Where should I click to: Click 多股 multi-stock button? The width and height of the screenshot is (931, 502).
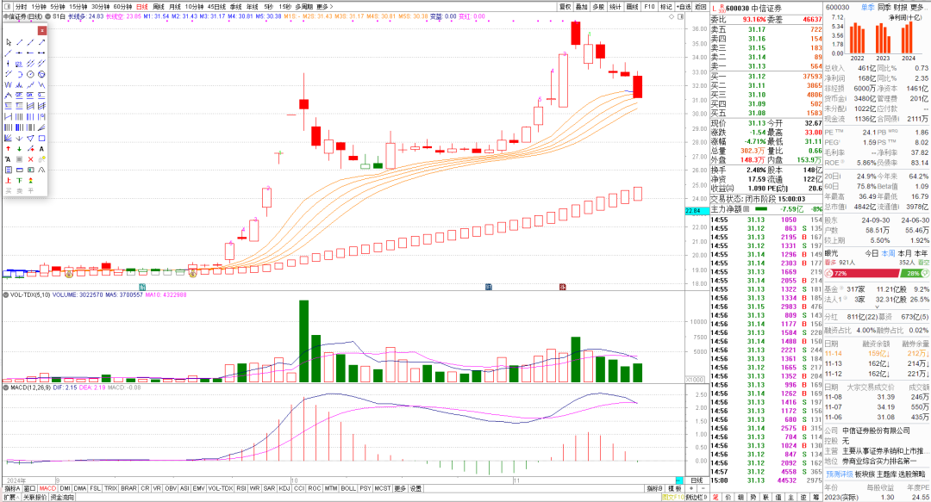point(598,7)
